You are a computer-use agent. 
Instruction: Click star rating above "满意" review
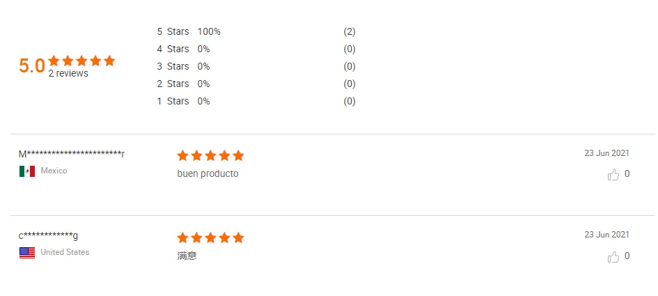(210, 238)
